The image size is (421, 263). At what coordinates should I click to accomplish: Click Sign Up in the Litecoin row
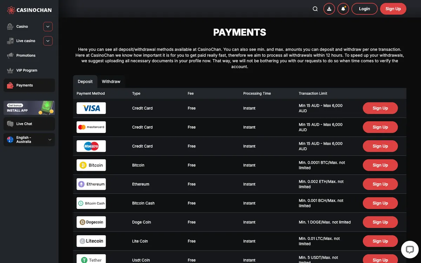(x=380, y=241)
